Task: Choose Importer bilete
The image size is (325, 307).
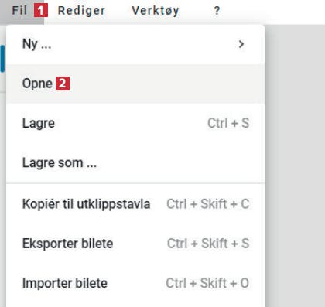Action: pos(135,283)
